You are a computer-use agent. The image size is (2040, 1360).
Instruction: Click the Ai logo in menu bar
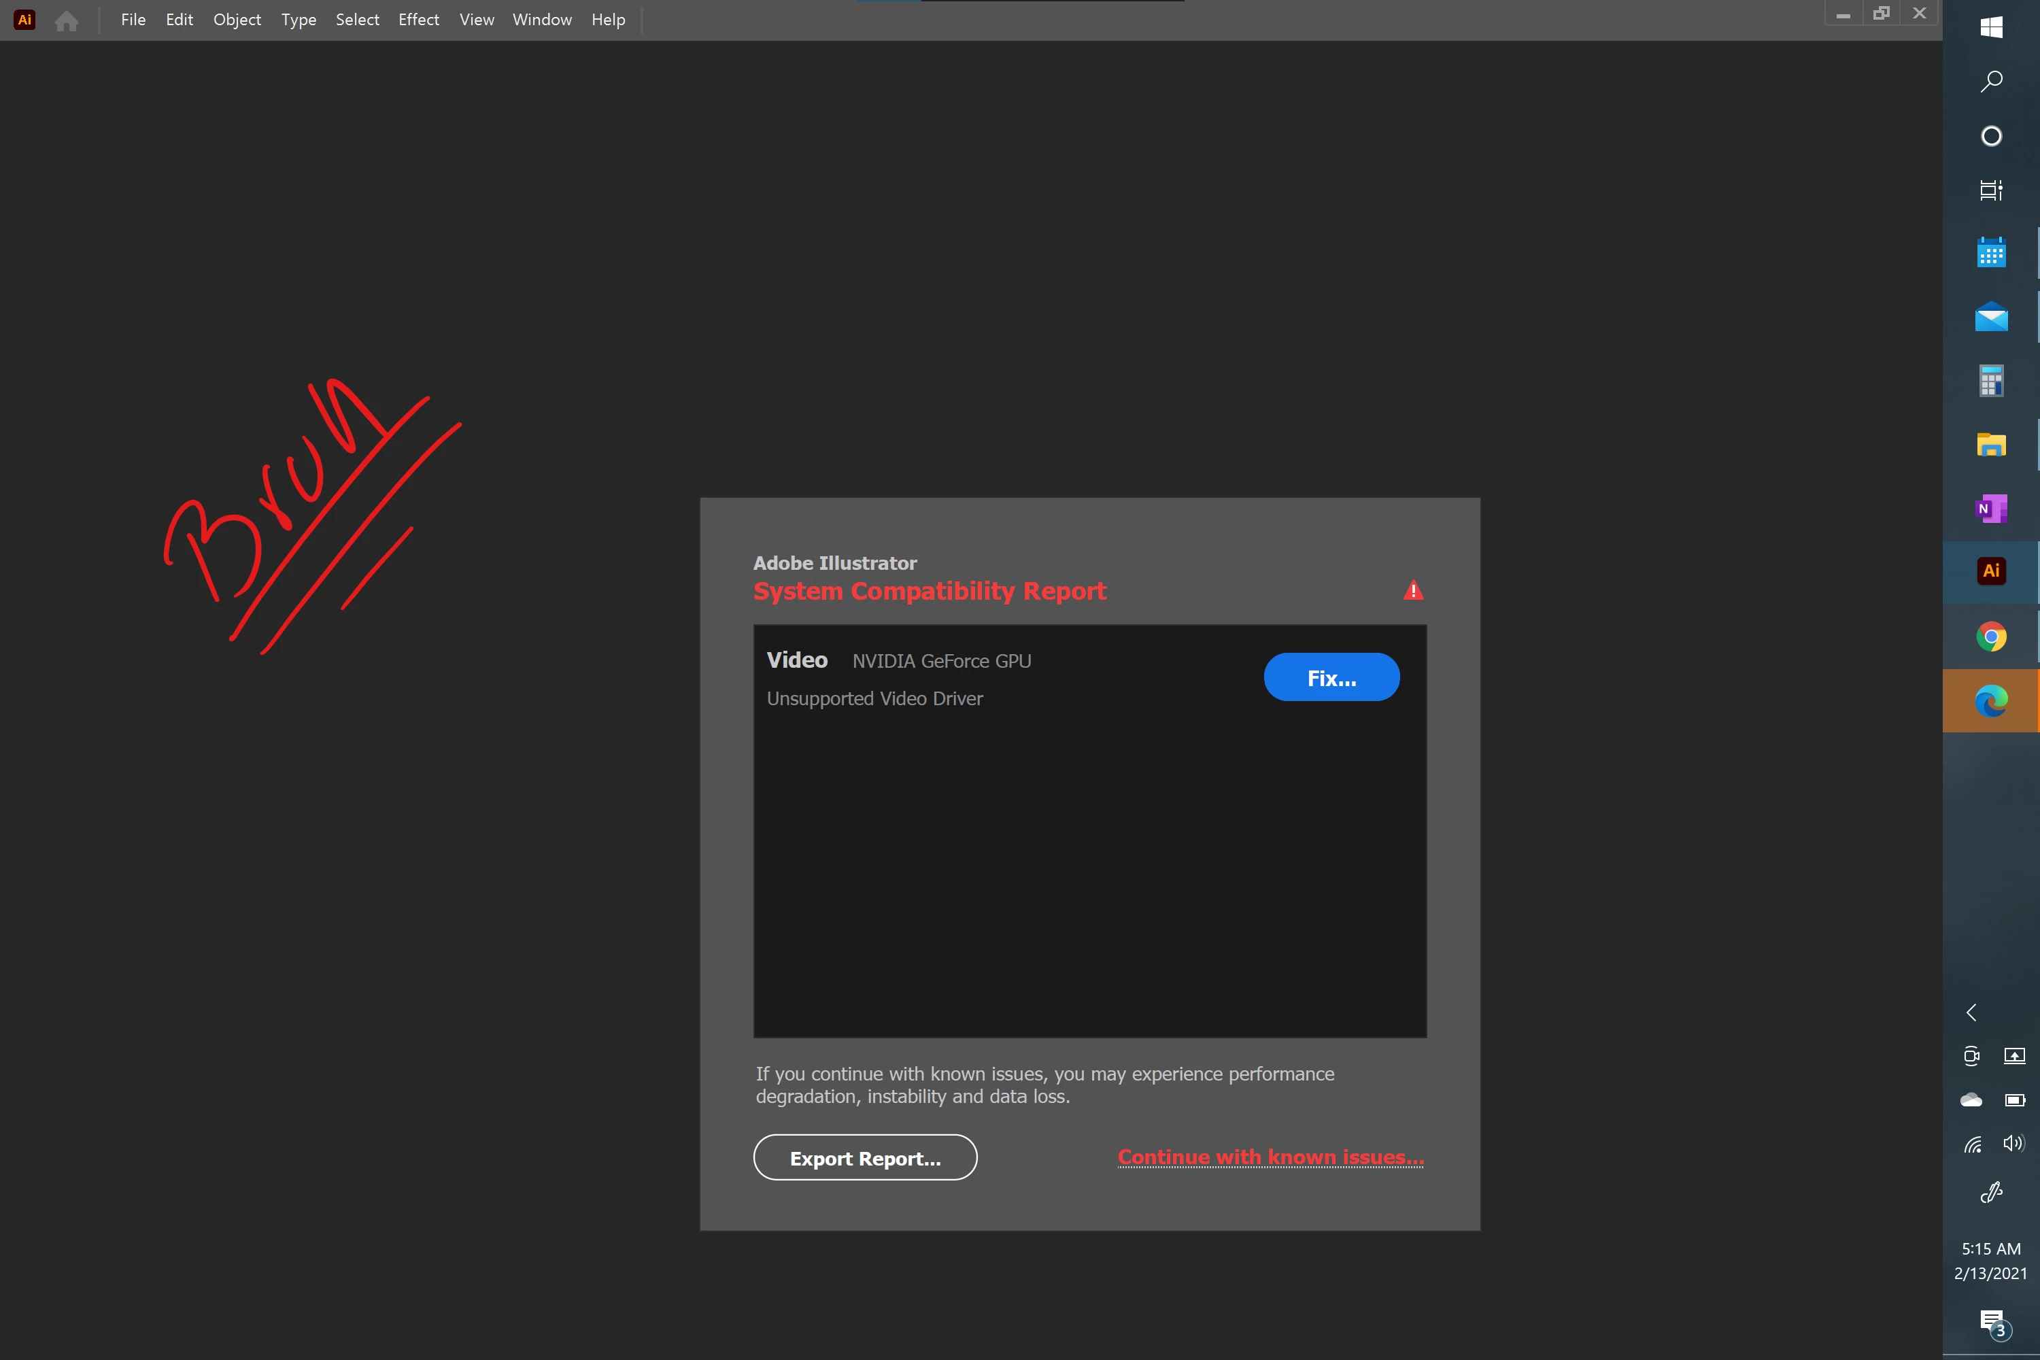[x=25, y=20]
